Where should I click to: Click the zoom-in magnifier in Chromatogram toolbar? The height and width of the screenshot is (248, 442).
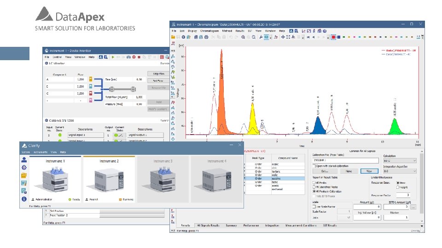coord(243,37)
